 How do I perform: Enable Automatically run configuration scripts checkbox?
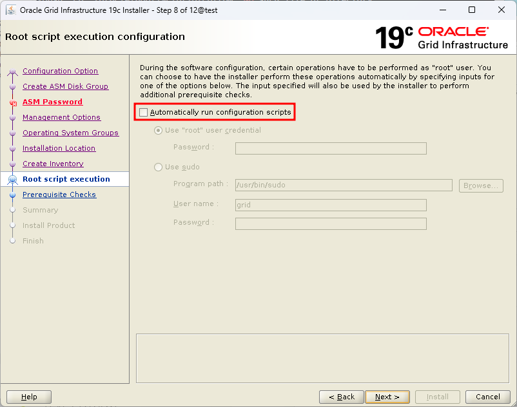(x=143, y=112)
